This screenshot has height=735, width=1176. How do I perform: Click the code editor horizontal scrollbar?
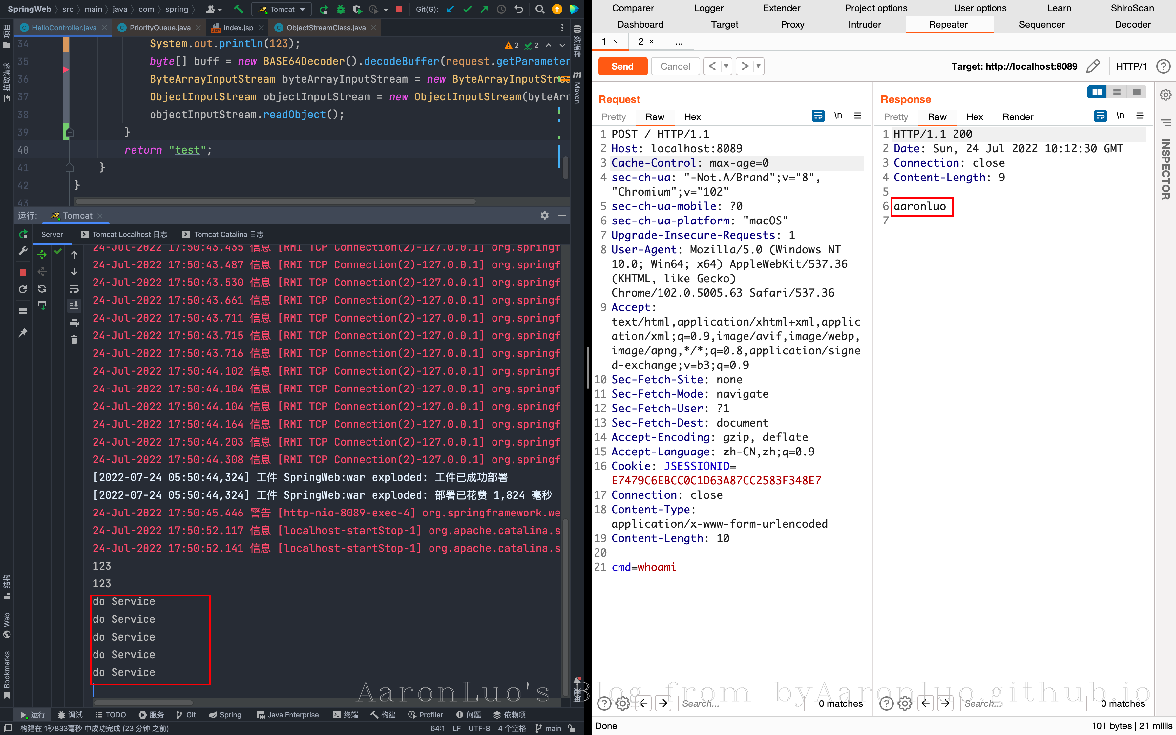276,201
